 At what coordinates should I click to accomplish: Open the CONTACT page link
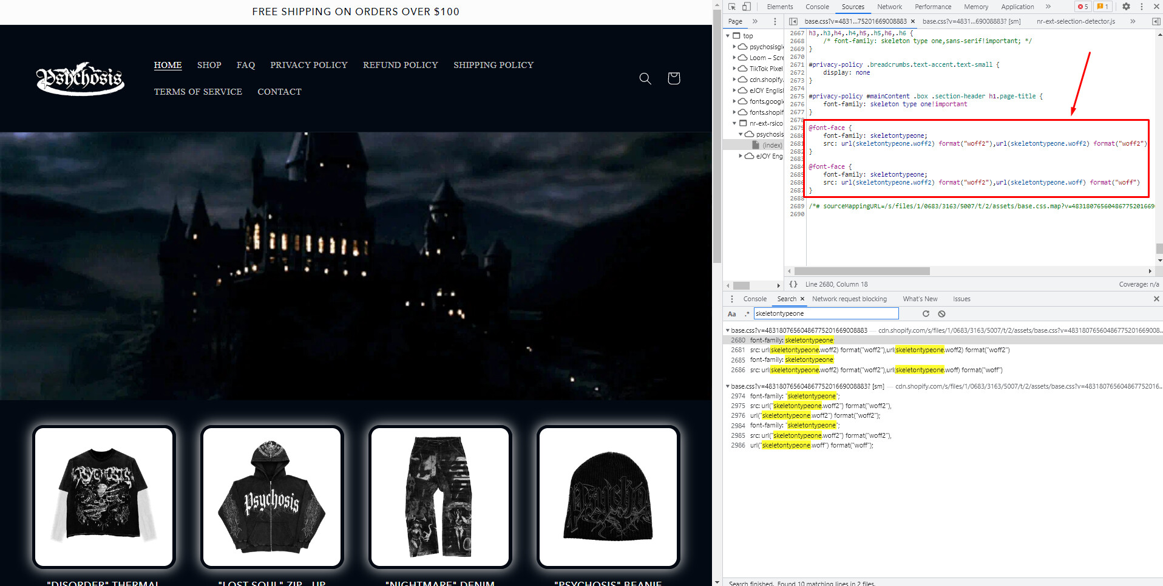[279, 92]
